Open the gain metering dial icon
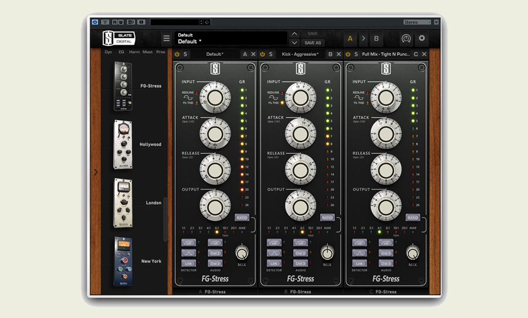This screenshot has height=318, width=528. [406, 38]
